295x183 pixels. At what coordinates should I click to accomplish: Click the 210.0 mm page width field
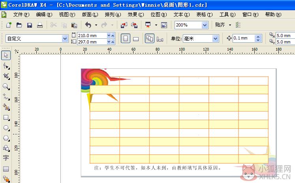(x=92, y=36)
